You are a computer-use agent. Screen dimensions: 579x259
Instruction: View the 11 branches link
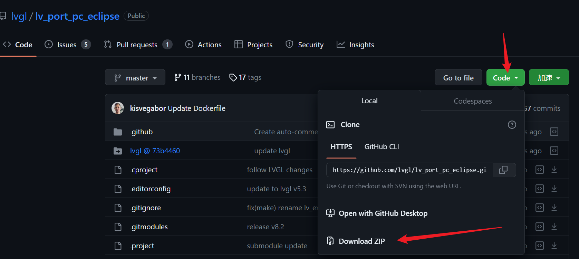coord(197,77)
